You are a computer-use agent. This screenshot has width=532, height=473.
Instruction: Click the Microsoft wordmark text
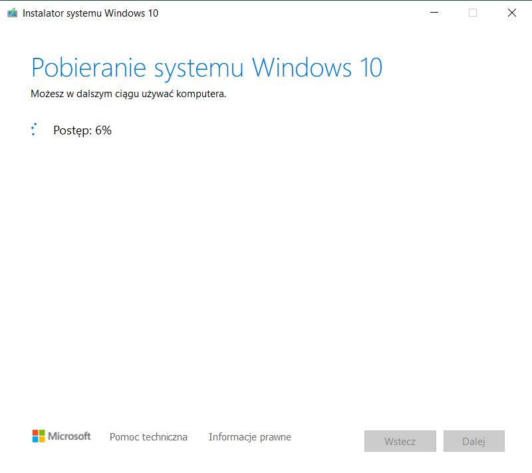tap(70, 436)
